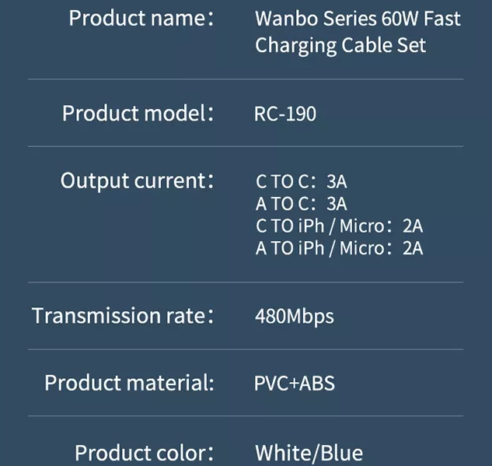Click the "A TO C: 3A" line
Viewport: 492px width, 466px height.
tap(302, 204)
